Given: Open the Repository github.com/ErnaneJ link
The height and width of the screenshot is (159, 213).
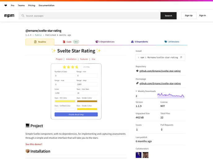Looking at the screenshot, I should [x=160, y=71].
